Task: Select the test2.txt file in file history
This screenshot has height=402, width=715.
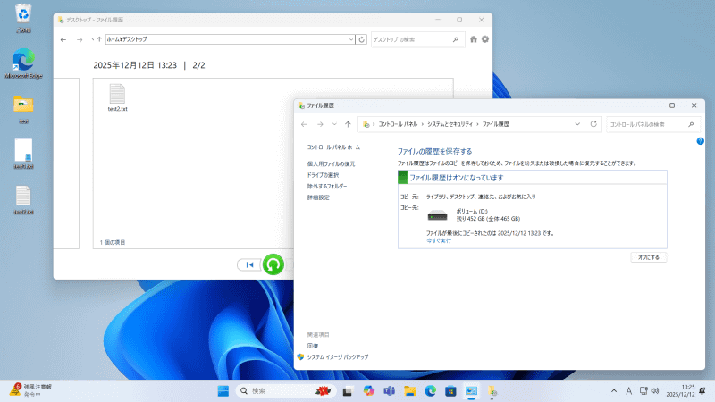Action: pos(117,97)
